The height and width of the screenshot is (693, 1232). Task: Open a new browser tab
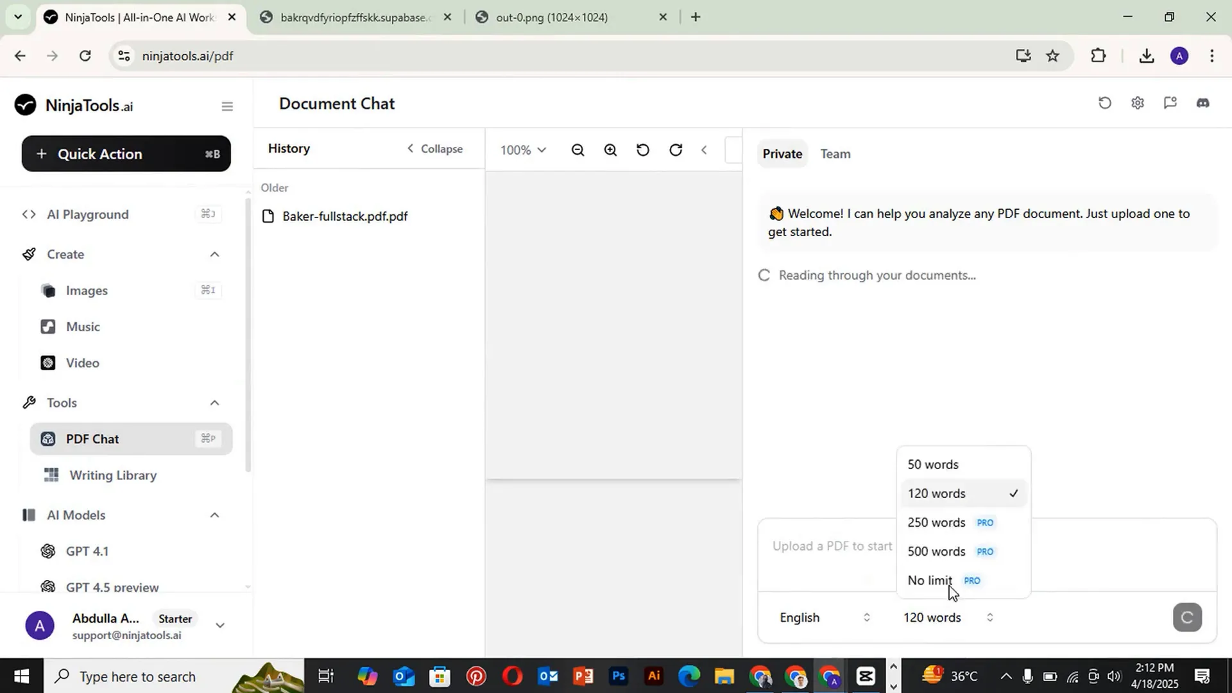pyautogui.click(x=696, y=17)
